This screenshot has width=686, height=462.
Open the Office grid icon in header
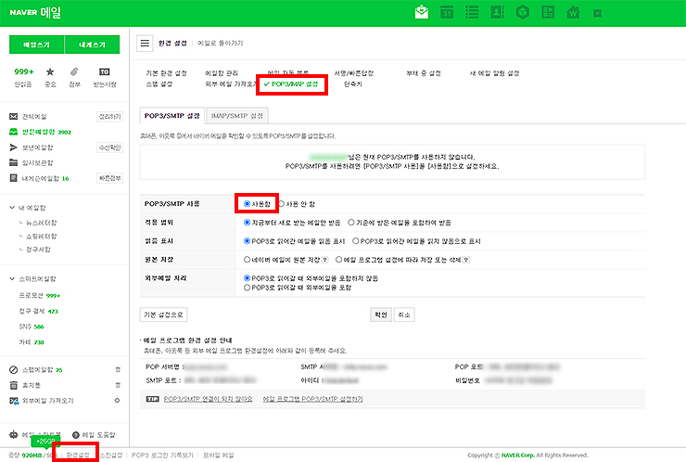point(548,12)
